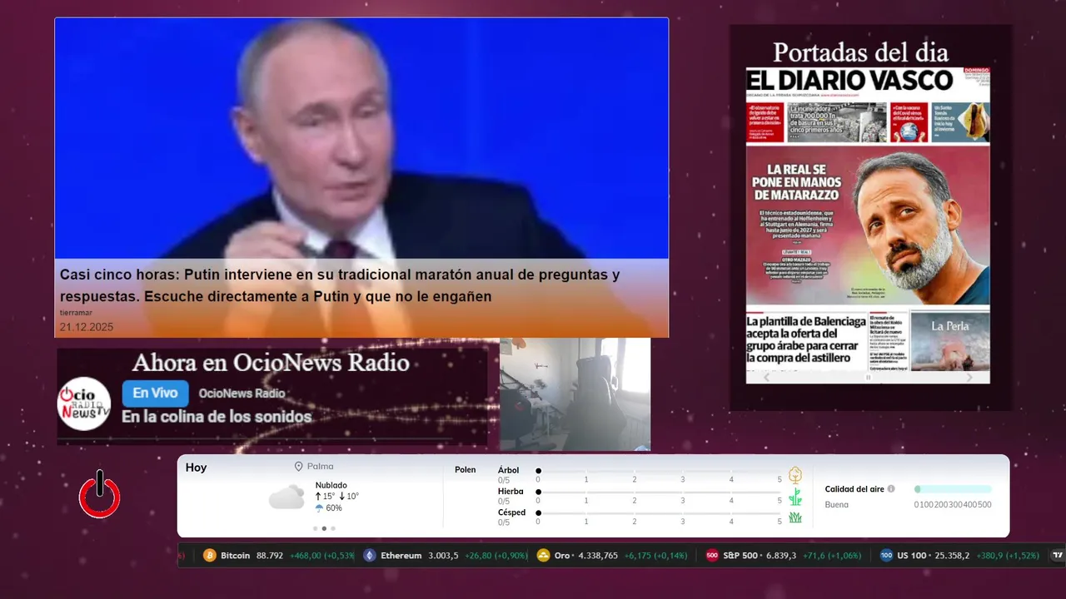This screenshot has width=1066, height=599.
Task: Click the Árbol pollen level slider
Action: click(x=659, y=471)
